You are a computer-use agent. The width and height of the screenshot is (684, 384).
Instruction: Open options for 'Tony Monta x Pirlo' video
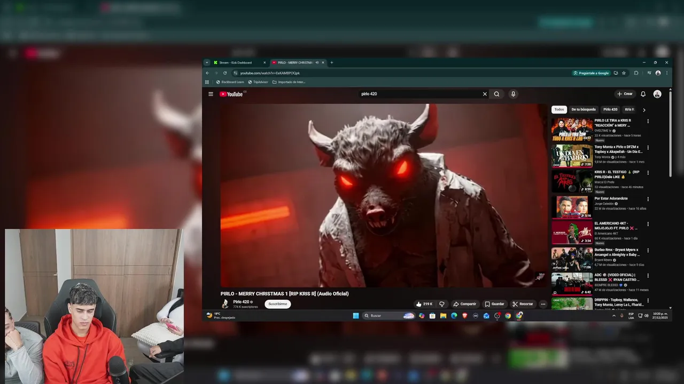click(x=648, y=147)
